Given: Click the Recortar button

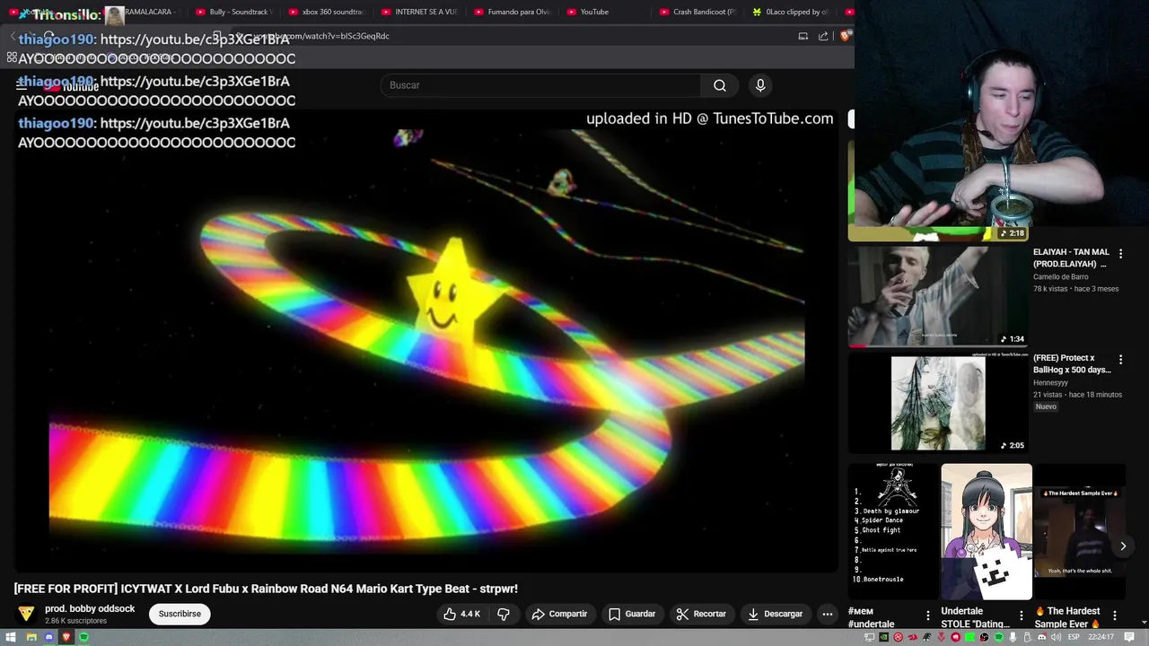Looking at the screenshot, I should 701,614.
